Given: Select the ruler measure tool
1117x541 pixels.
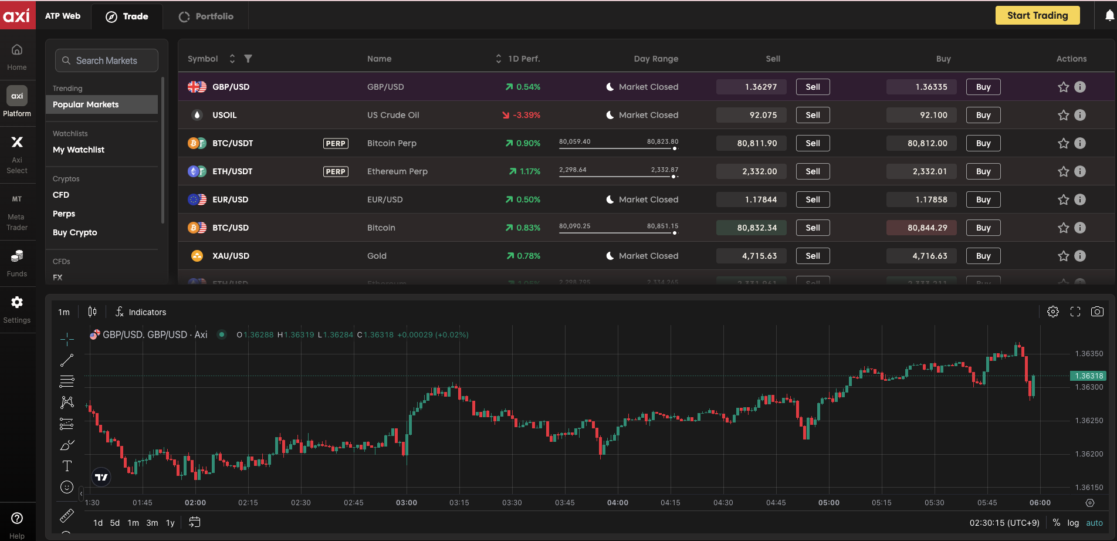Looking at the screenshot, I should [x=67, y=516].
